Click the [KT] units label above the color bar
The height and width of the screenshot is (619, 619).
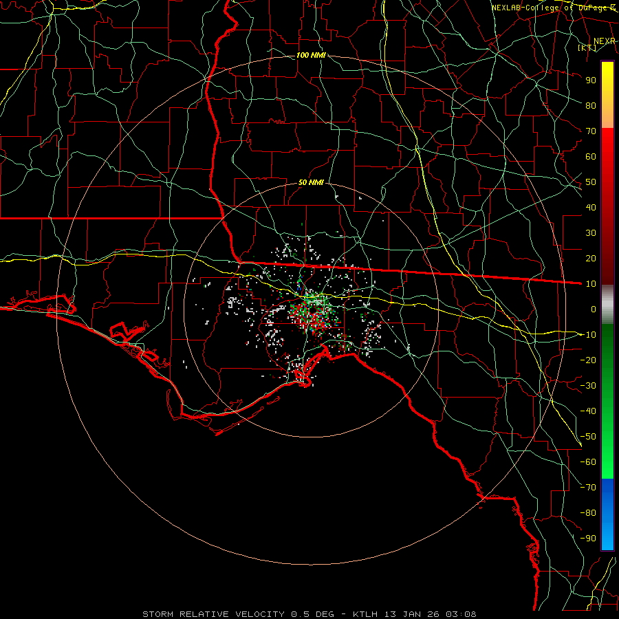coord(587,47)
